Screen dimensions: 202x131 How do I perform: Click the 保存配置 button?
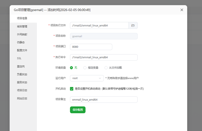78,110
